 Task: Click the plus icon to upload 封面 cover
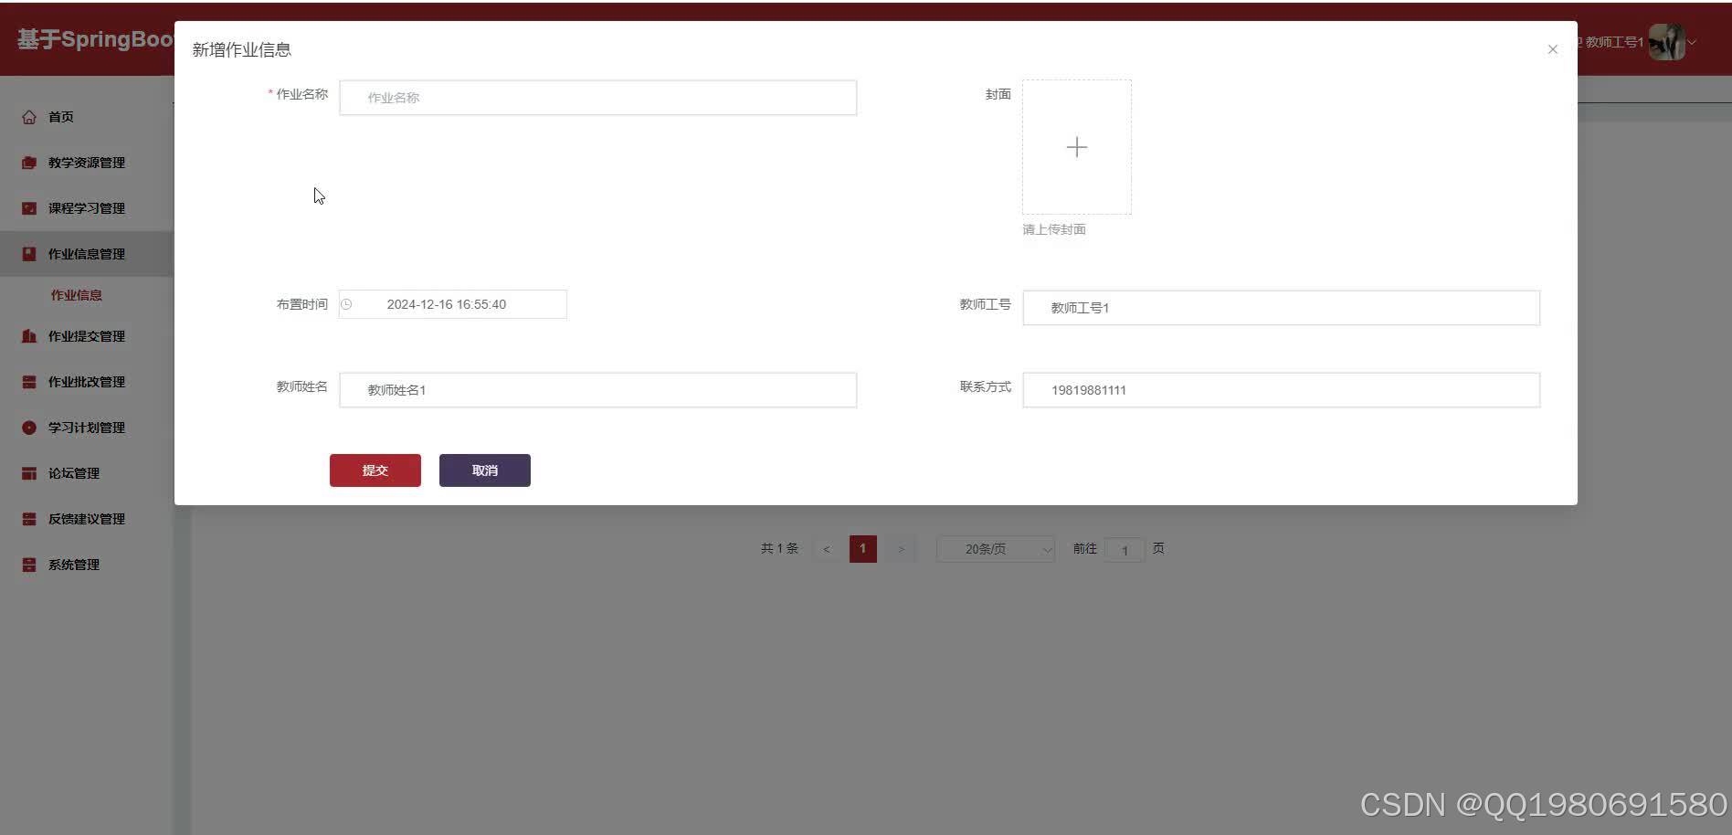click(1076, 146)
